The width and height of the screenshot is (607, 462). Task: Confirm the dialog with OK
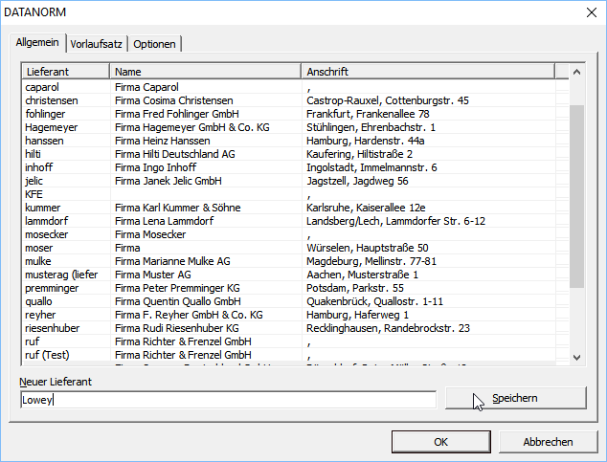(440, 442)
